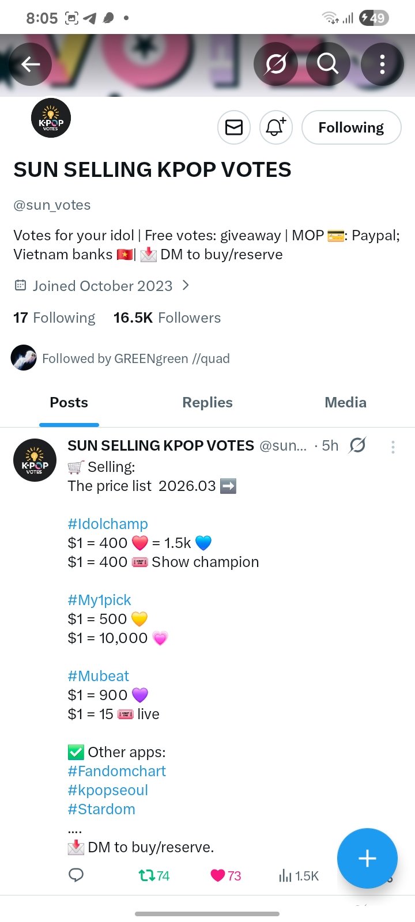This screenshot has height=922, width=415.
Task: Switch to the Media tab
Action: point(345,402)
